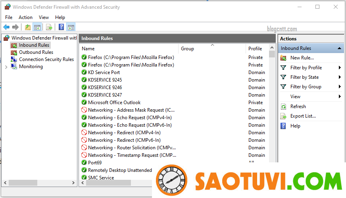Click the Filter by Group funnel icon

283,87
